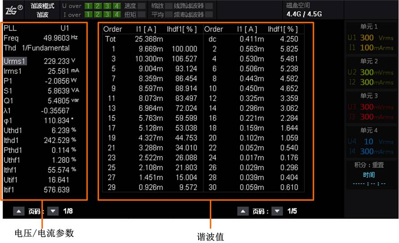Viewport: 399px width, 243px height.
Task: Select I over indicator 4
Action: 117,14
